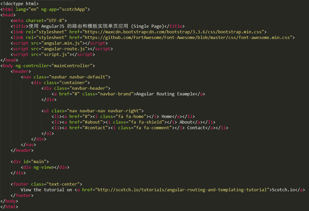Viewport: 309px width, 211px height.
Task: Place cursor on closing "</head>" tag
Action: click(9, 60)
